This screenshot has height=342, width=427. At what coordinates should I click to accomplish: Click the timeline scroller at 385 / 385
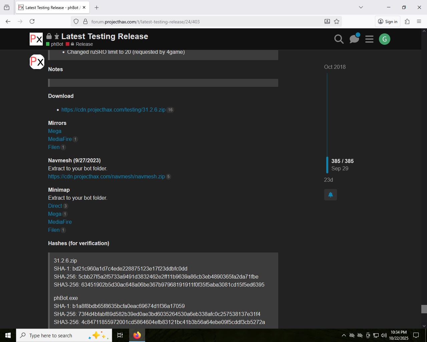point(342,165)
